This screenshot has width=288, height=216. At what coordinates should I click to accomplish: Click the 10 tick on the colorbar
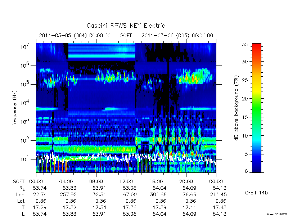(245, 136)
